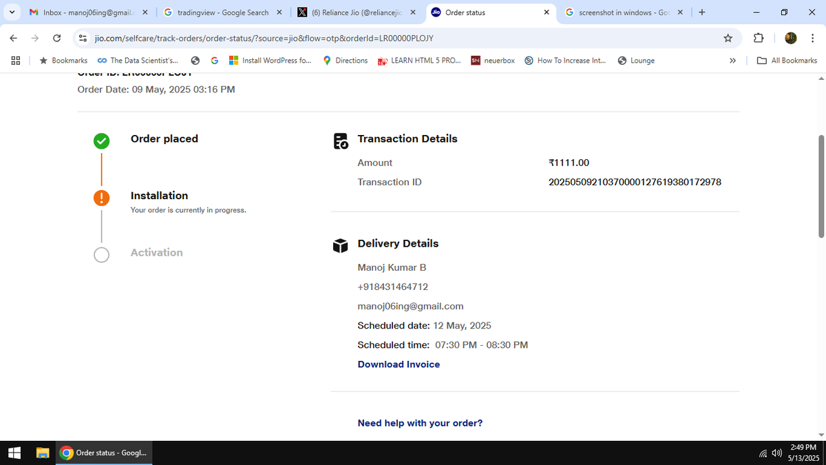Open How To Increase Int bookmark
This screenshot has height=465, width=826.
[x=565, y=61]
